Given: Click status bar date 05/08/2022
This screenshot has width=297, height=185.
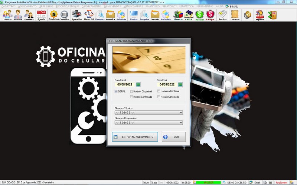Looking at the screenshot, I should (x=172, y=182).
